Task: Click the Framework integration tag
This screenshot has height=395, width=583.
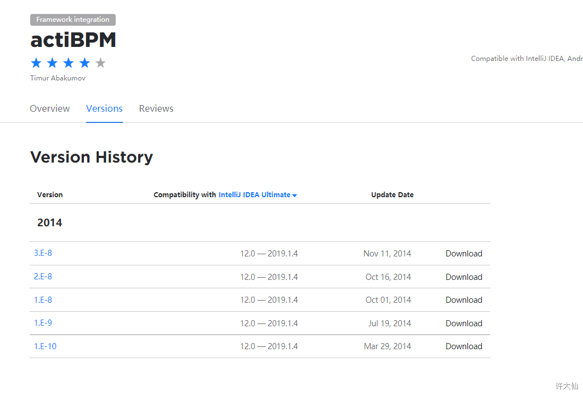Action: (x=73, y=20)
